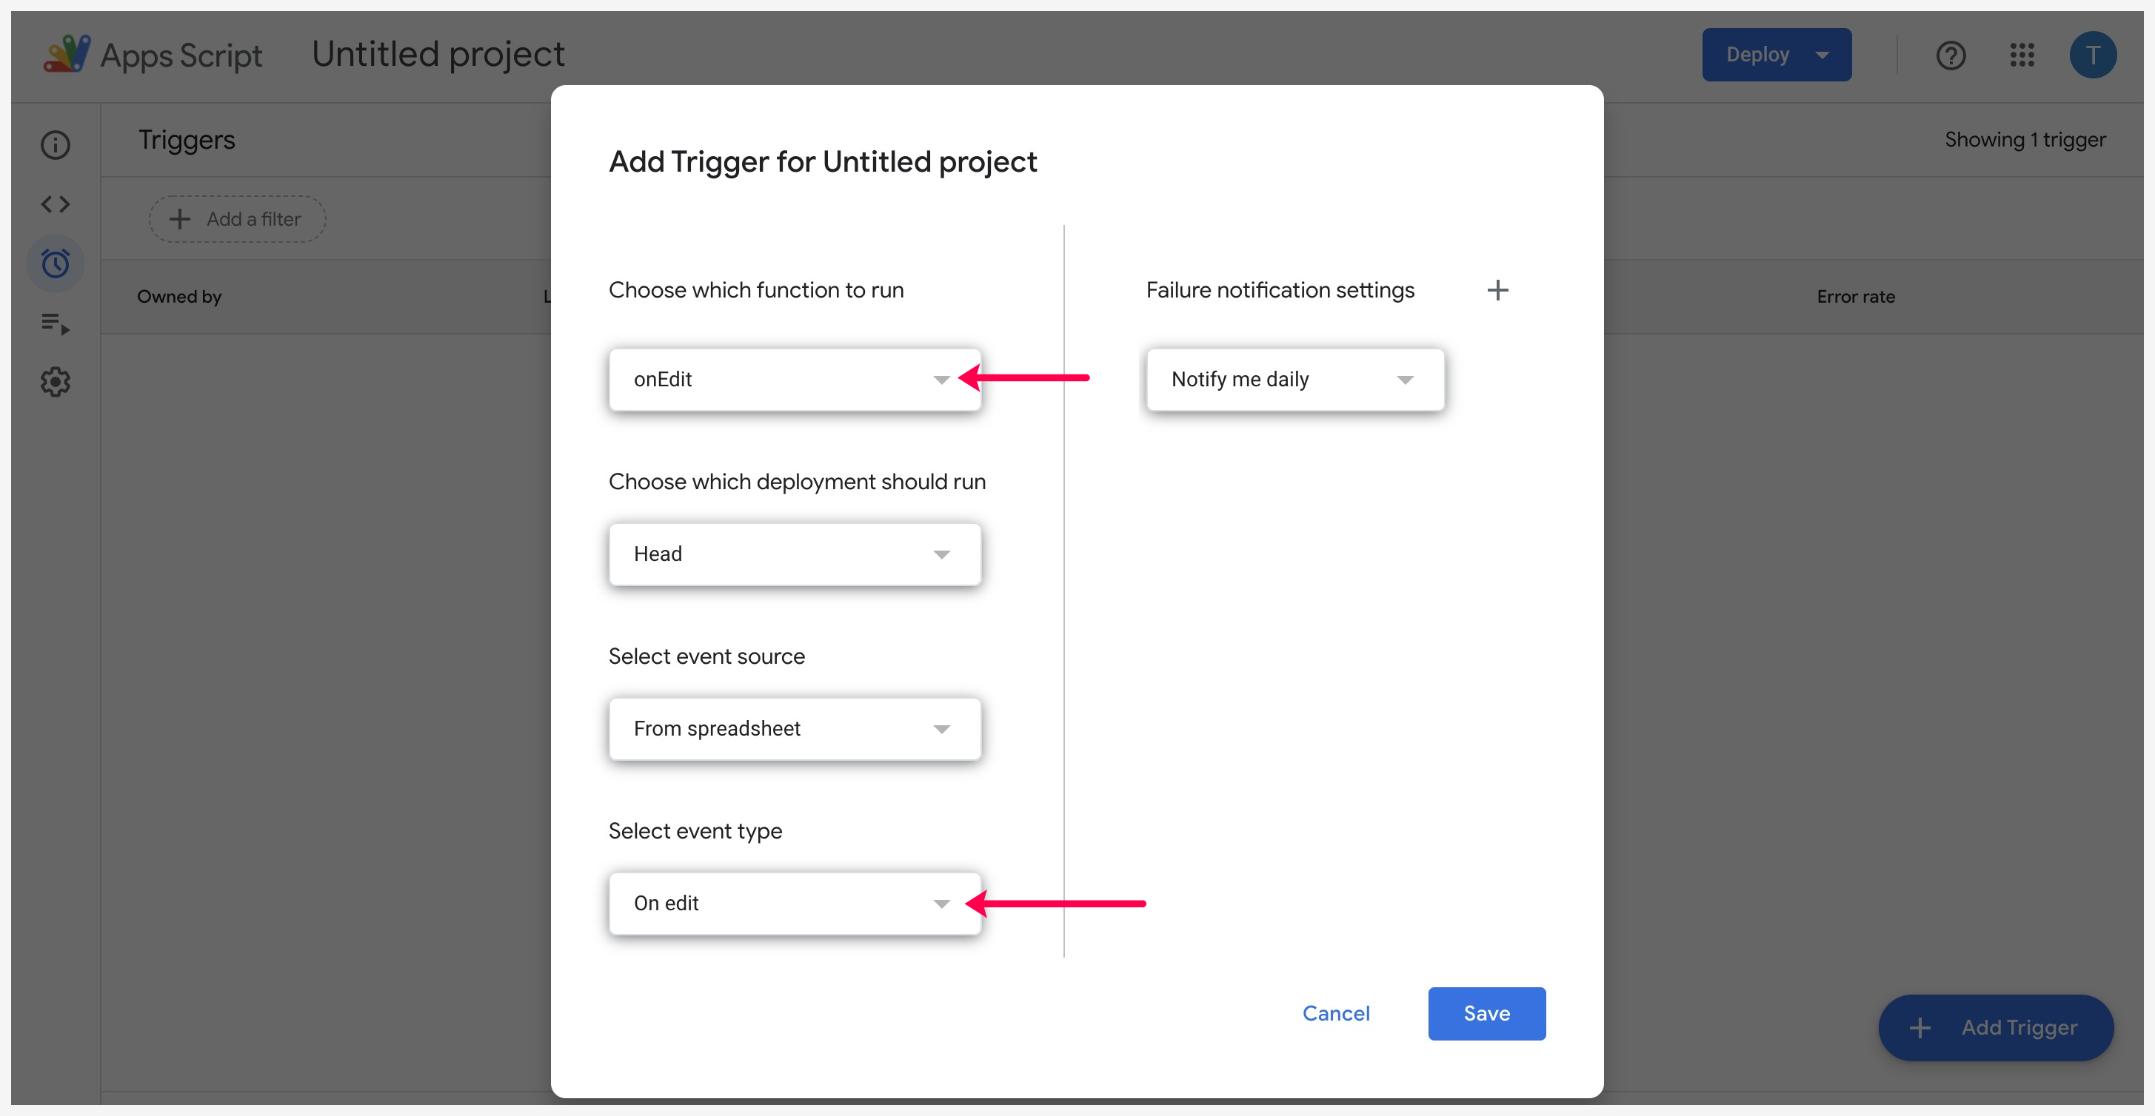Save the new trigger
The width and height of the screenshot is (2155, 1116).
[x=1486, y=1013]
